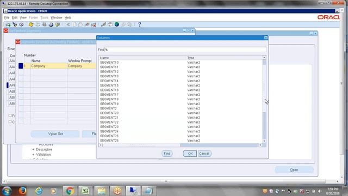348x196 pixels.
Task: Open the File menu
Action: (x=7, y=17)
